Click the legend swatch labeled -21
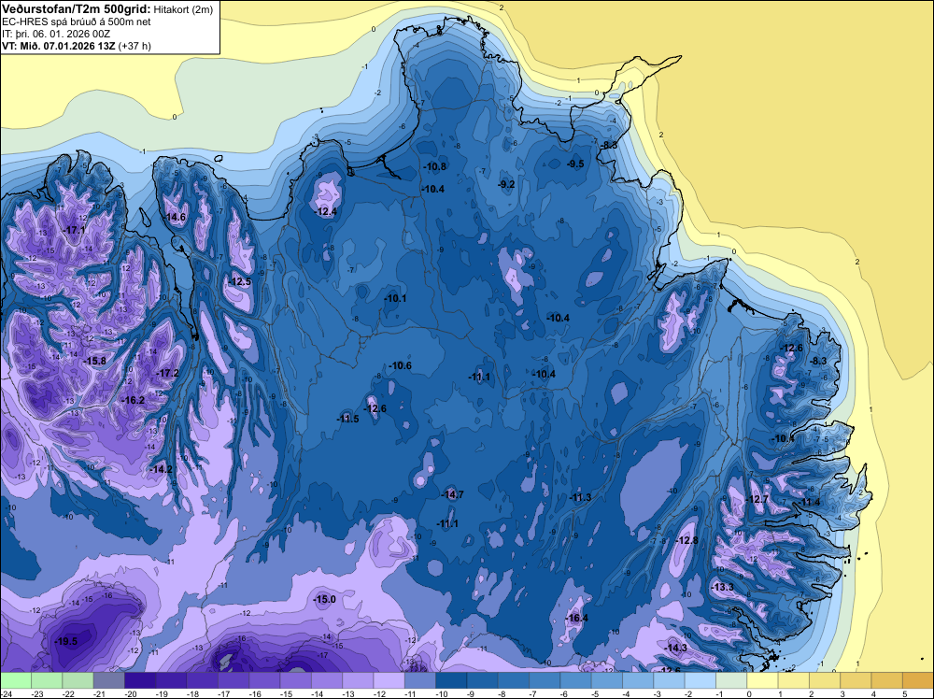Screen dimensions: 934x699 point(108,681)
